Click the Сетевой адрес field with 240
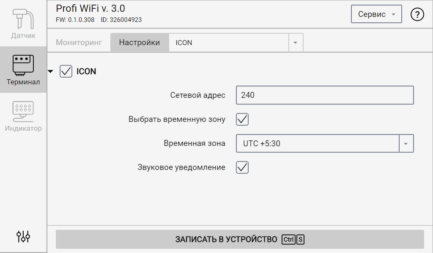This screenshot has width=433, height=253. click(x=325, y=95)
